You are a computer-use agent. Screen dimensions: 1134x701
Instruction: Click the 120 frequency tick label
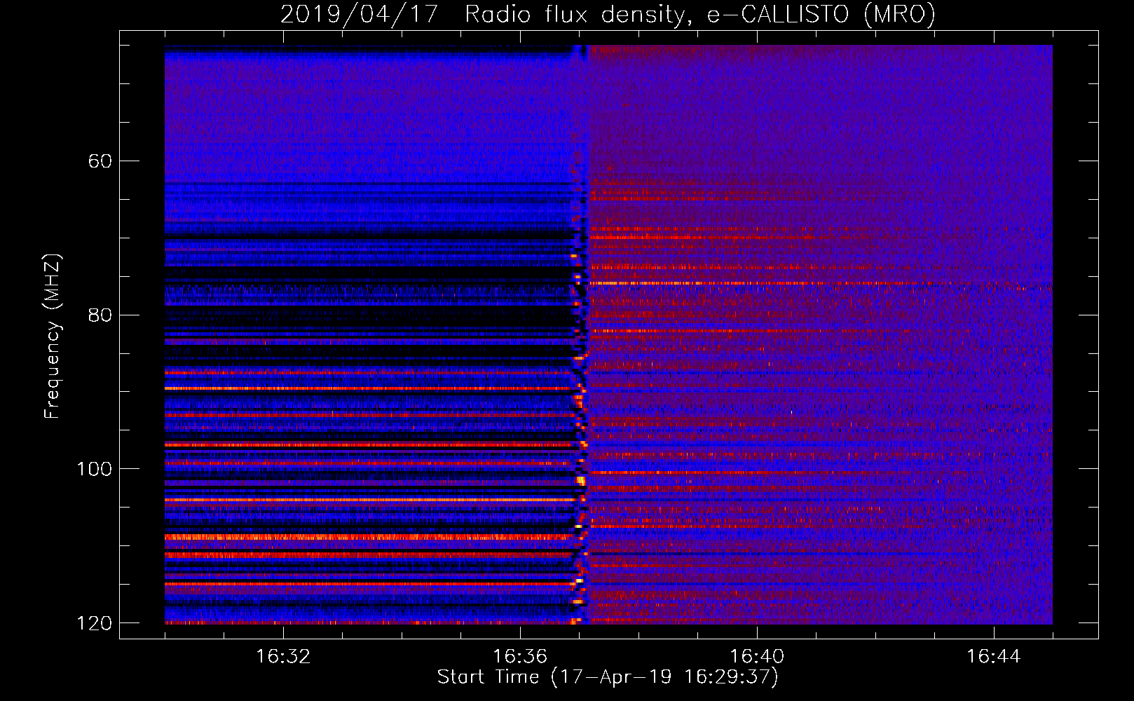(94, 623)
